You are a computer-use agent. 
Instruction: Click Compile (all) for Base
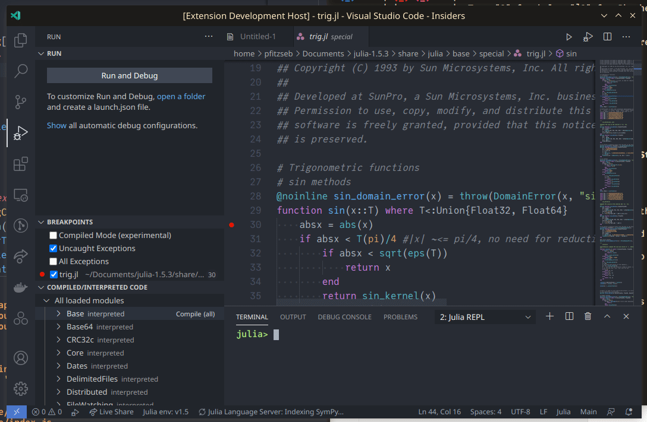[x=195, y=314]
